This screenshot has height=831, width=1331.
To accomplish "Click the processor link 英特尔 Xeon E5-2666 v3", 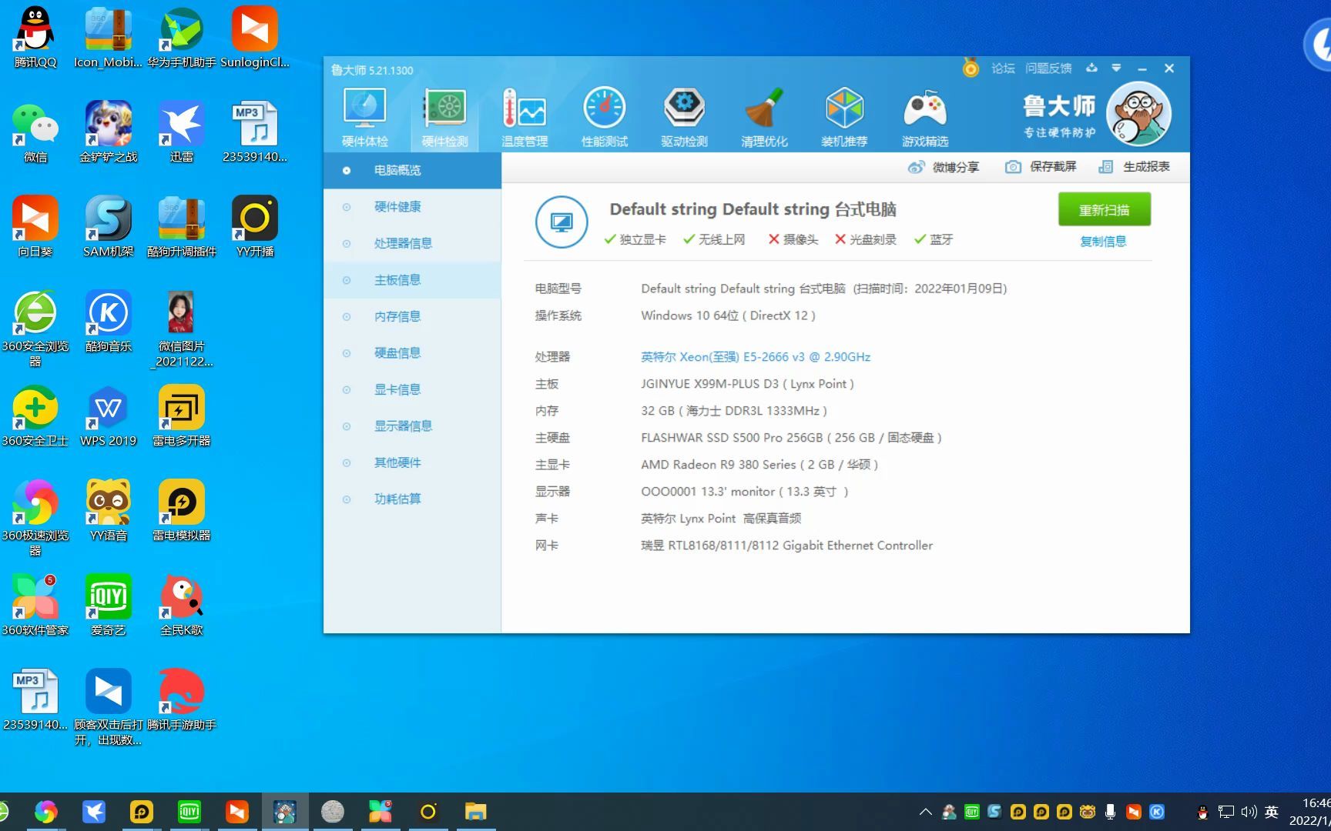I will (x=756, y=357).
